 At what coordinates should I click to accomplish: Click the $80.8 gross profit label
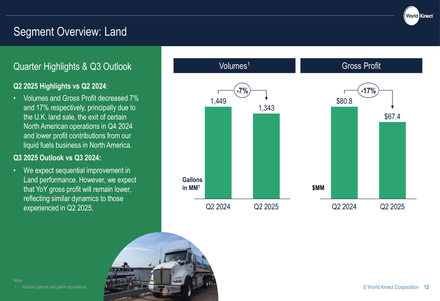pyautogui.click(x=345, y=101)
